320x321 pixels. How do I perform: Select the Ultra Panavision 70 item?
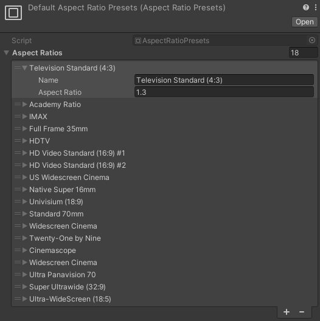[x=62, y=275]
